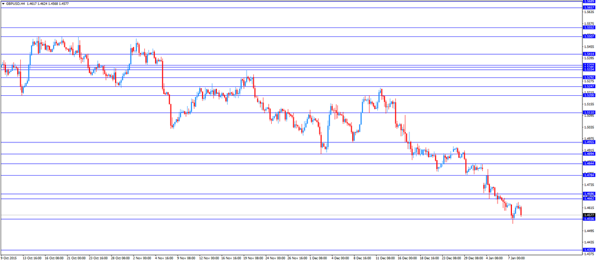Select the 1.5552 horizontal line label

pyautogui.click(x=589, y=28)
